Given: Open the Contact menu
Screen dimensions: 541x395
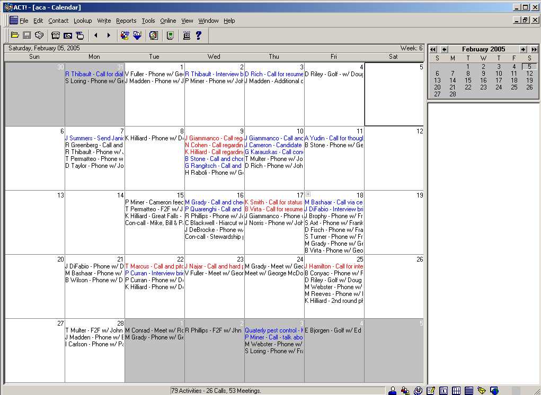Looking at the screenshot, I should click(x=58, y=21).
